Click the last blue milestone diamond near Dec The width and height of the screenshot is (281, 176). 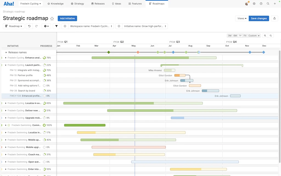pyautogui.click(x=264, y=52)
